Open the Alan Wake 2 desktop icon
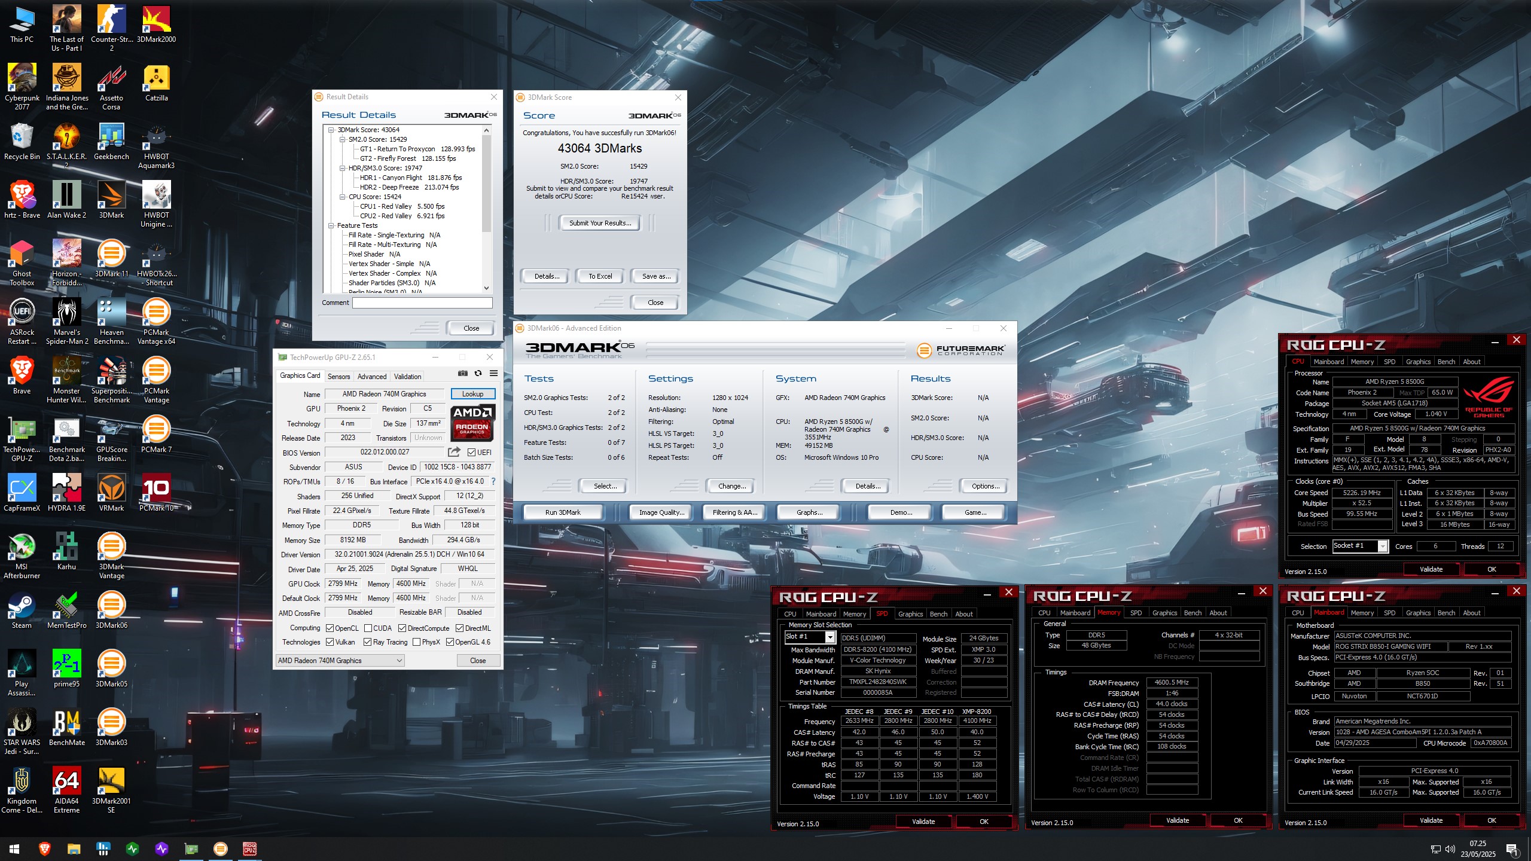This screenshot has width=1531, height=861. click(66, 200)
